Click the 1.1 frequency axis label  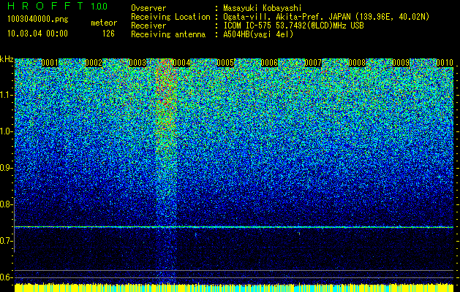pyautogui.click(x=6, y=95)
